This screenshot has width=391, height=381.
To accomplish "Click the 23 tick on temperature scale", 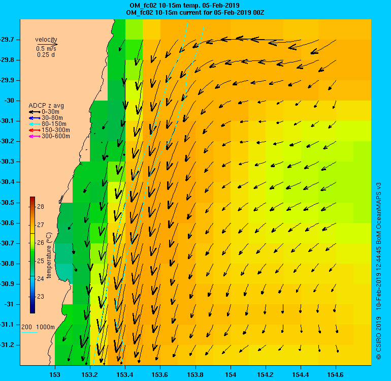I will click(41, 297).
